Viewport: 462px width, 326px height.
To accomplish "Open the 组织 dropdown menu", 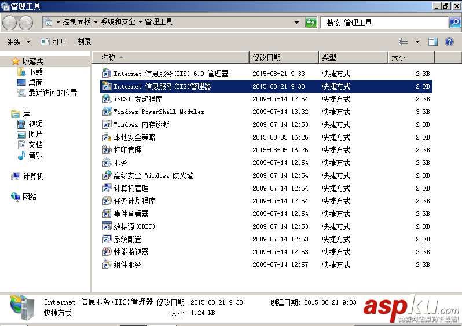I will coord(19,42).
